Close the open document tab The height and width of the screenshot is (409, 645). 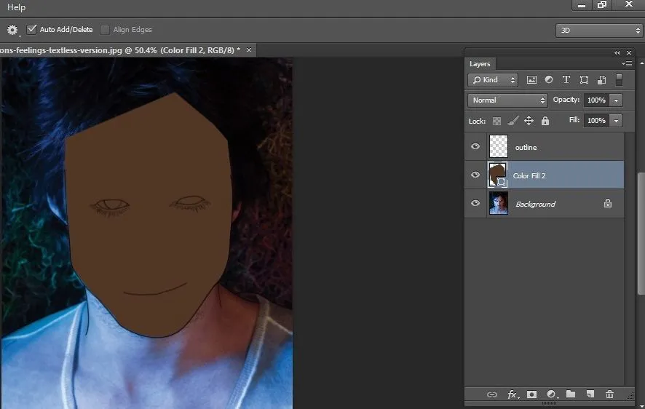tap(249, 49)
